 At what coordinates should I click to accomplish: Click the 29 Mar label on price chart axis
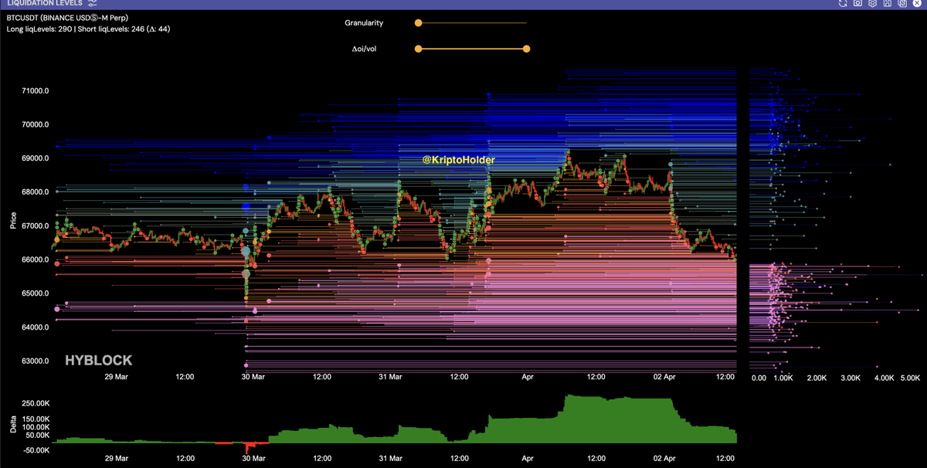click(x=117, y=377)
